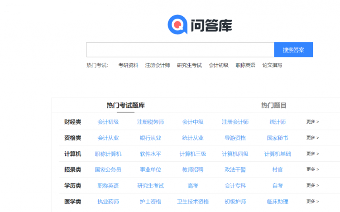Expand 更多 for the 招录类 row

tap(312, 169)
